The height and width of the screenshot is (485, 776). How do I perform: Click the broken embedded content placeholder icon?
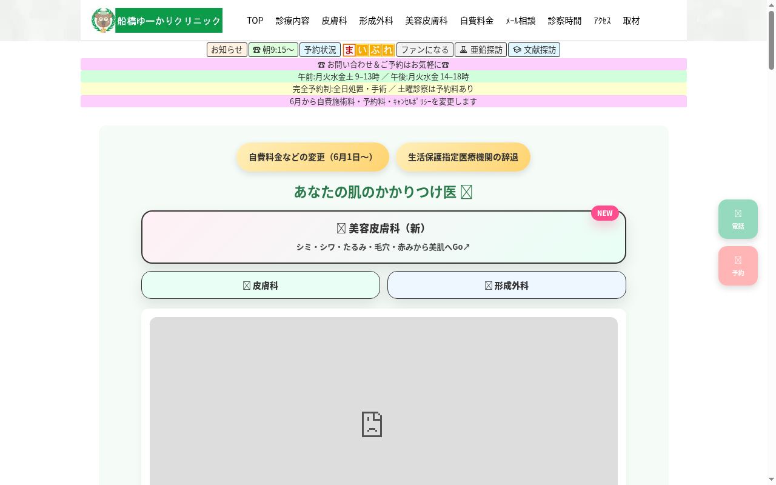(x=372, y=424)
